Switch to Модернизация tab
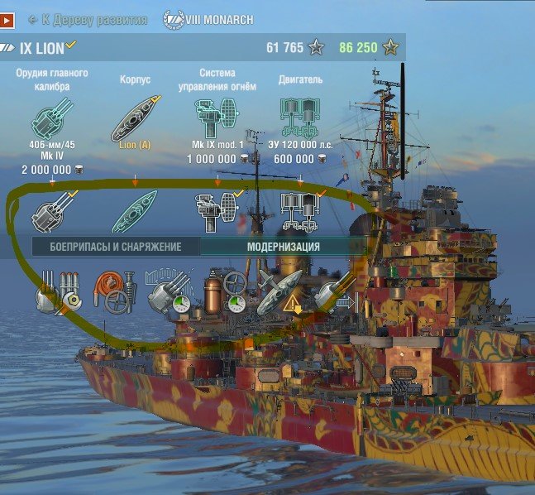 click(x=283, y=247)
